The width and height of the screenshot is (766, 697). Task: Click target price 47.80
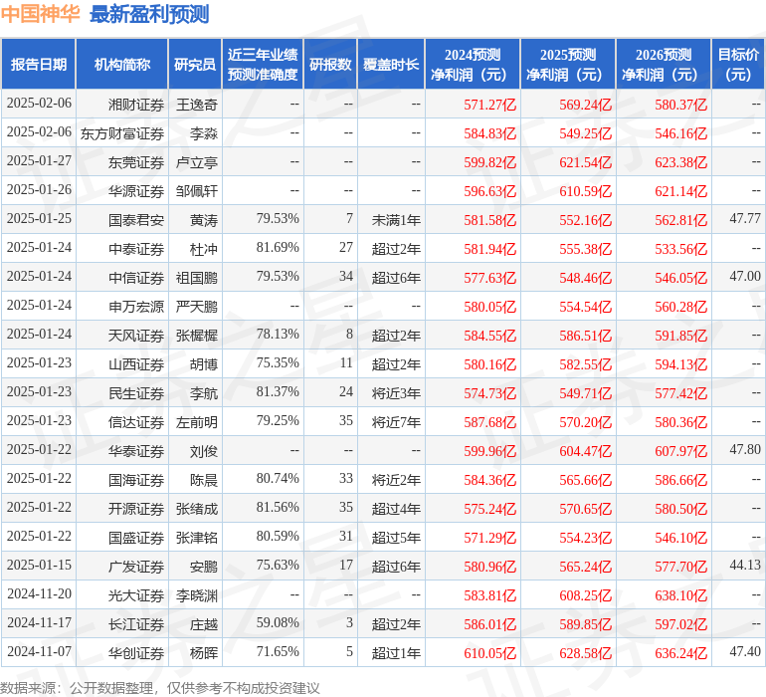(745, 449)
